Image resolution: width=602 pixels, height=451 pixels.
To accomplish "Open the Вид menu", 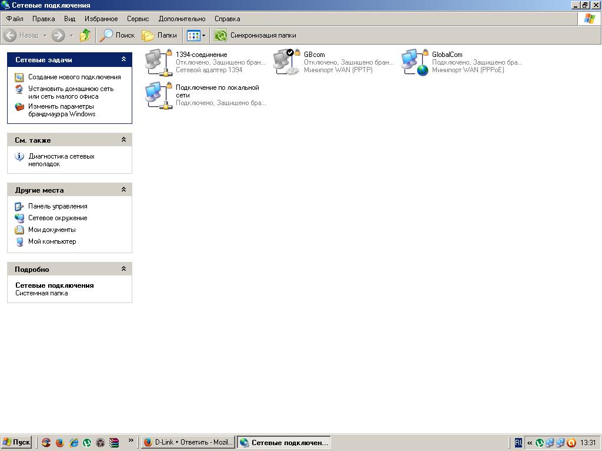I will (x=69, y=19).
